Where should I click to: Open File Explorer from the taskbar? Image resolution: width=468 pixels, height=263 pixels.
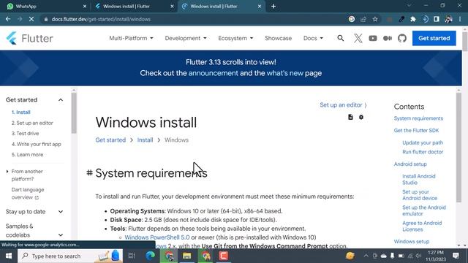pos(187,256)
